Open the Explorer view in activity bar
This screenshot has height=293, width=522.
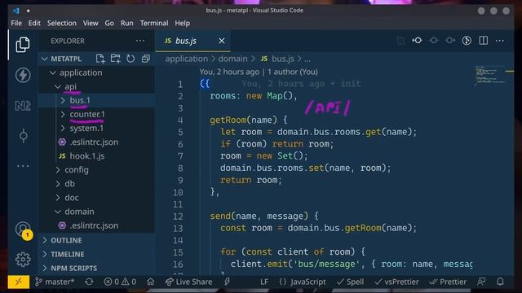pos(23,45)
